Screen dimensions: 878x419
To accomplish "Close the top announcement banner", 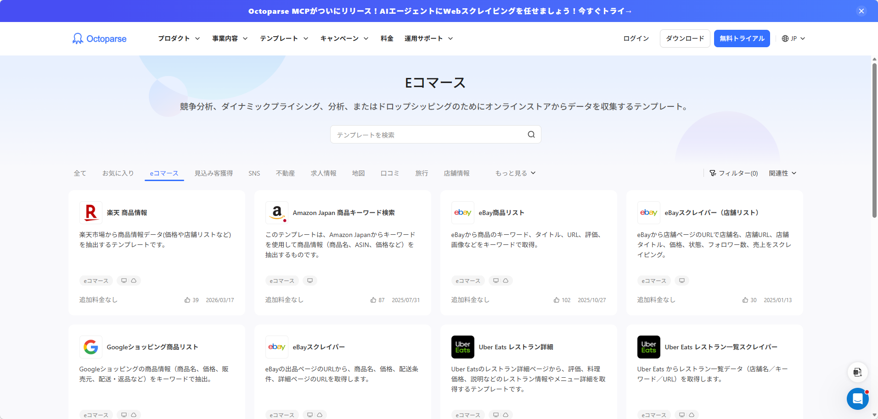I will [861, 11].
